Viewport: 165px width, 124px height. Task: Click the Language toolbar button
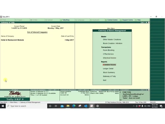(x=82, y=20)
